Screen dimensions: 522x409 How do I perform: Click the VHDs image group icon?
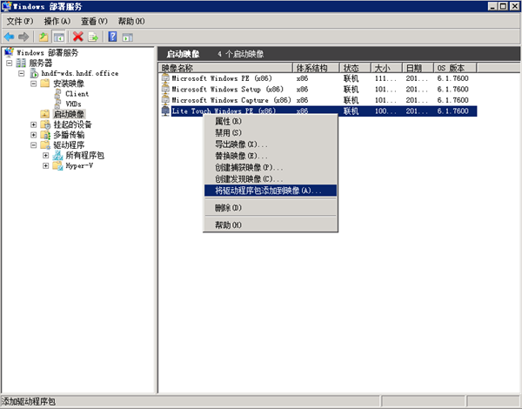[57, 104]
